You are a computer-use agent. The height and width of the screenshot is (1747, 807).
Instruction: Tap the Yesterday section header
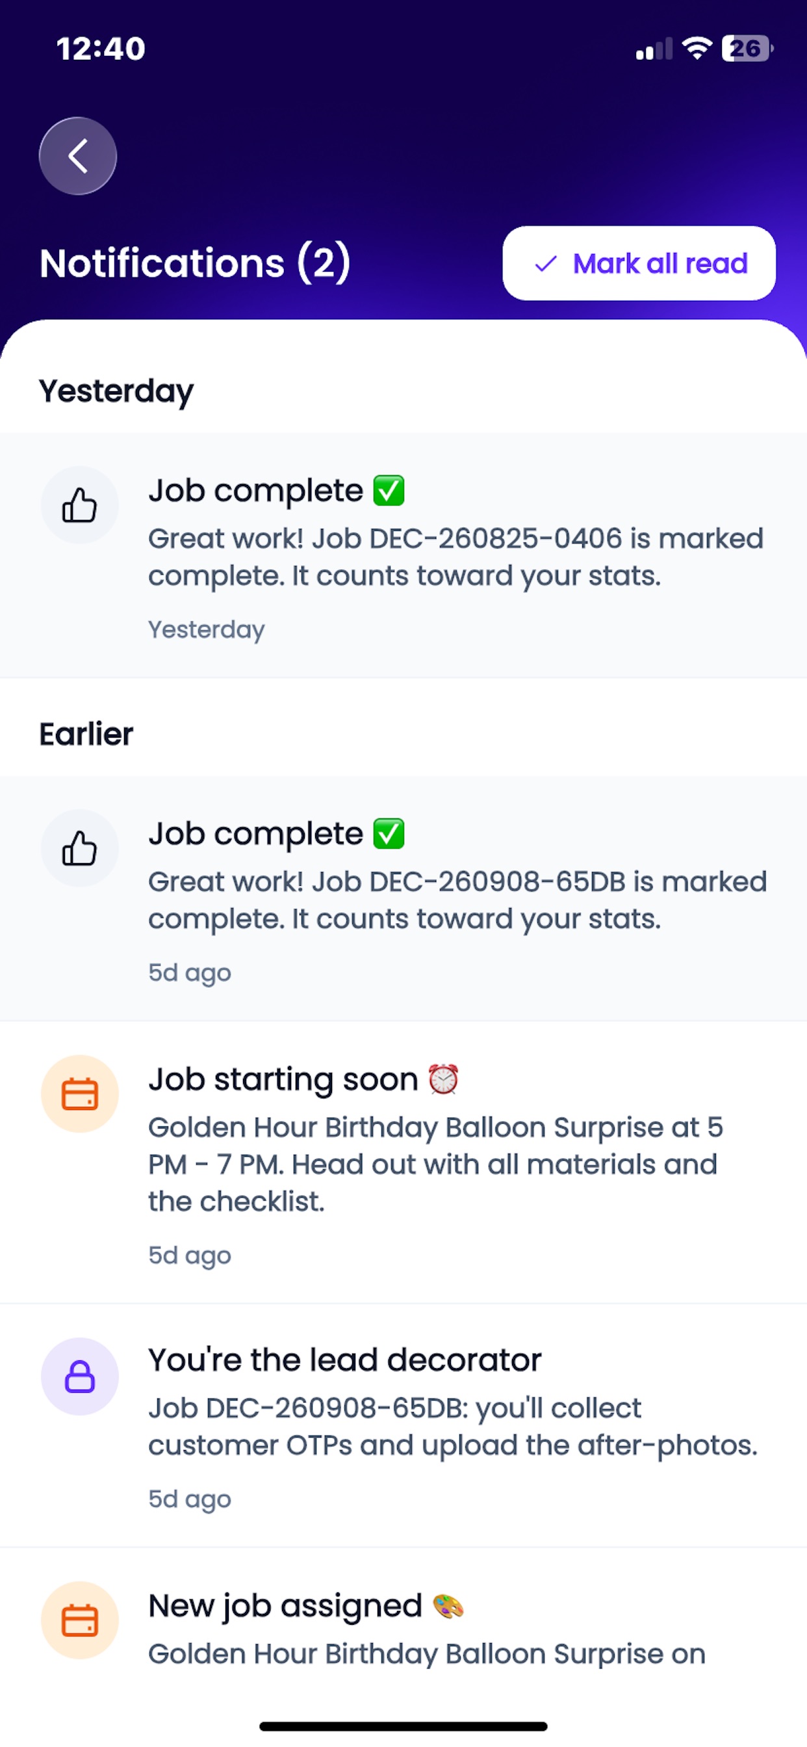coord(117,391)
